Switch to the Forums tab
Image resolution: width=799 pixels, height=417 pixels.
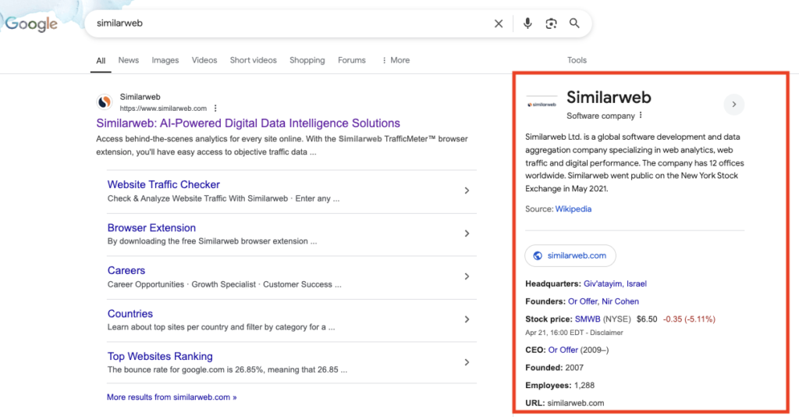352,60
